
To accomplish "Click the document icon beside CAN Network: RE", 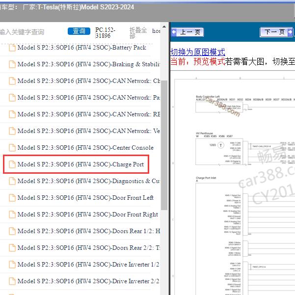I will click(12, 114).
